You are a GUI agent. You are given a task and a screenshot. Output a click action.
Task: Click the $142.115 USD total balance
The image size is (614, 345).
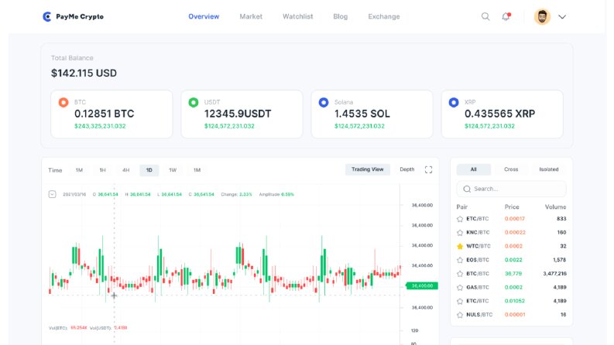click(84, 73)
